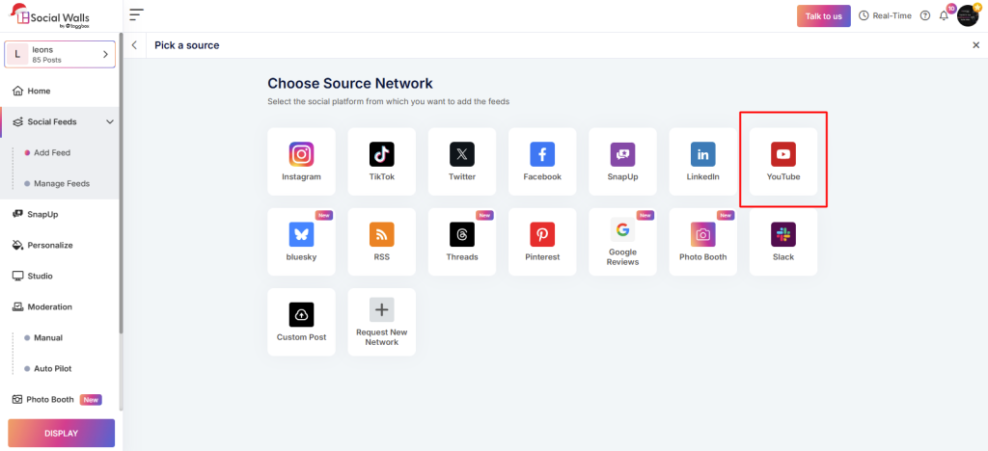This screenshot has width=988, height=451.
Task: Click the Request New Network tile
Action: click(381, 322)
